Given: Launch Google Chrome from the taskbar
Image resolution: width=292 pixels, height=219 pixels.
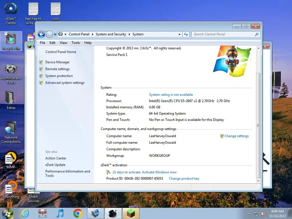Looking at the screenshot, I should coord(78,213).
